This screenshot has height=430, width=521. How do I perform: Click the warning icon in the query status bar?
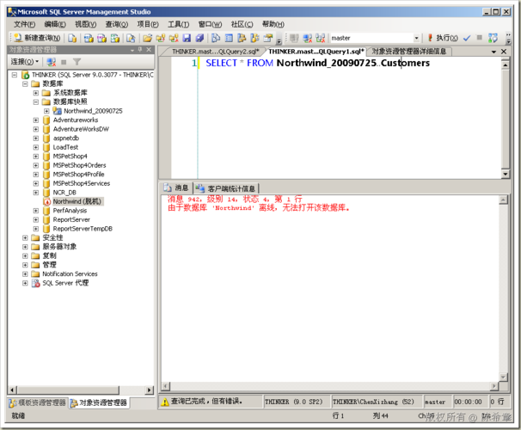pyautogui.click(x=165, y=402)
